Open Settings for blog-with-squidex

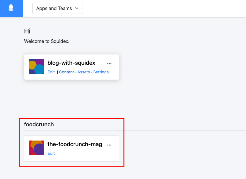pyautogui.click(x=101, y=72)
